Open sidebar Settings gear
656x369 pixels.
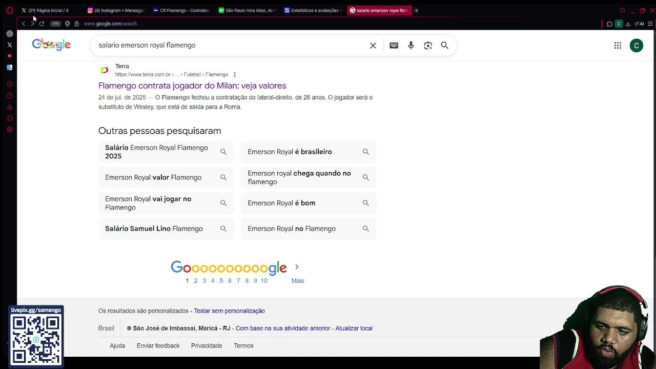pos(9,130)
